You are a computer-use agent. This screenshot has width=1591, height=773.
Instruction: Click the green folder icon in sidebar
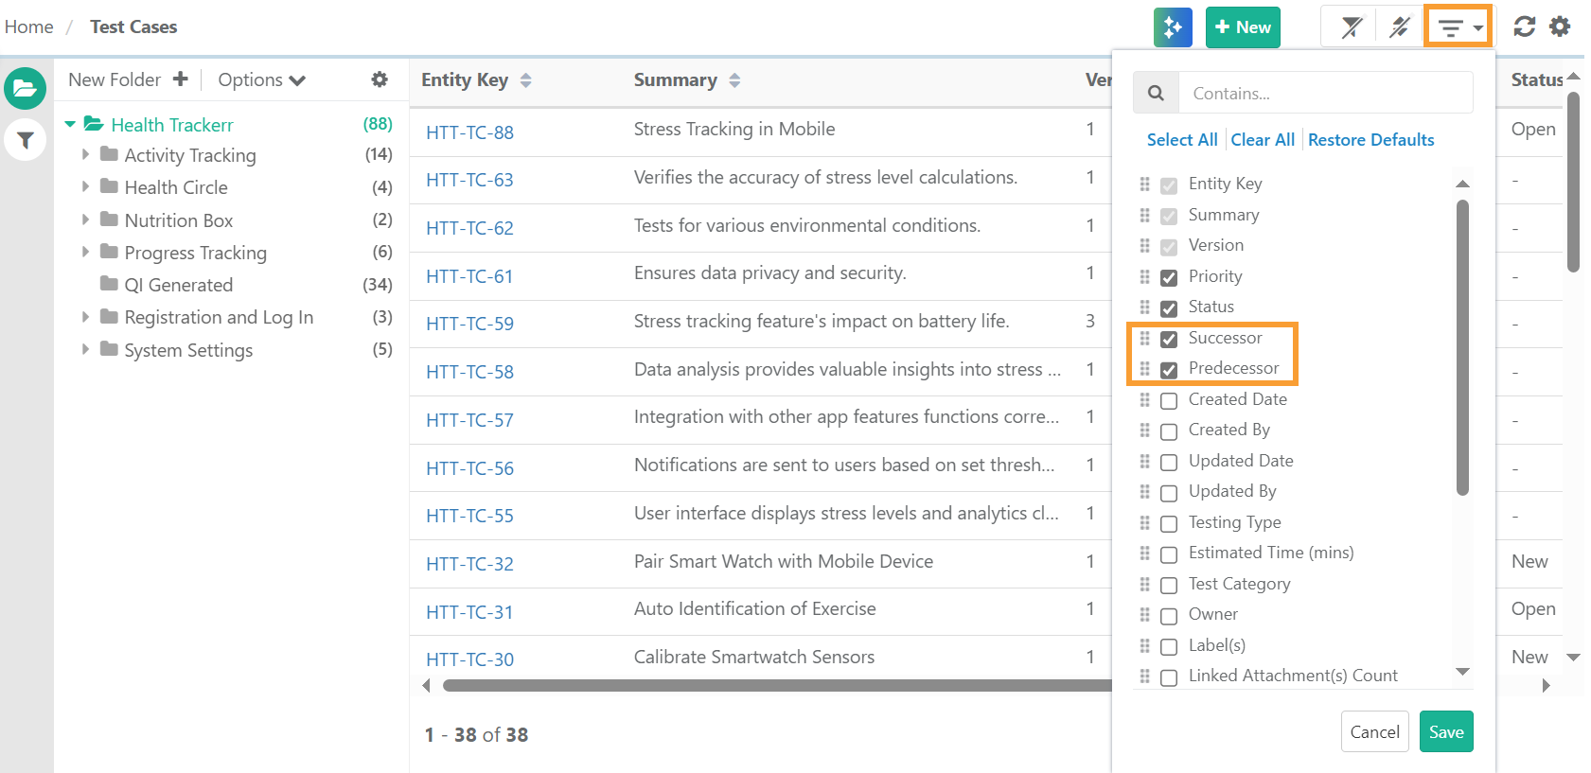(x=25, y=89)
